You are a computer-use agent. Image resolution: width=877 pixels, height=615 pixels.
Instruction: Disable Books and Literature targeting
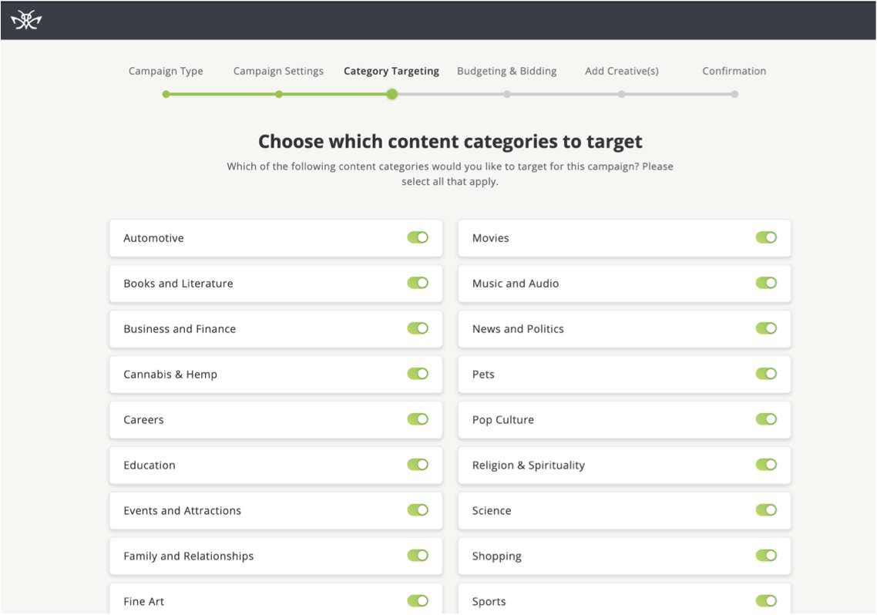[x=418, y=283]
